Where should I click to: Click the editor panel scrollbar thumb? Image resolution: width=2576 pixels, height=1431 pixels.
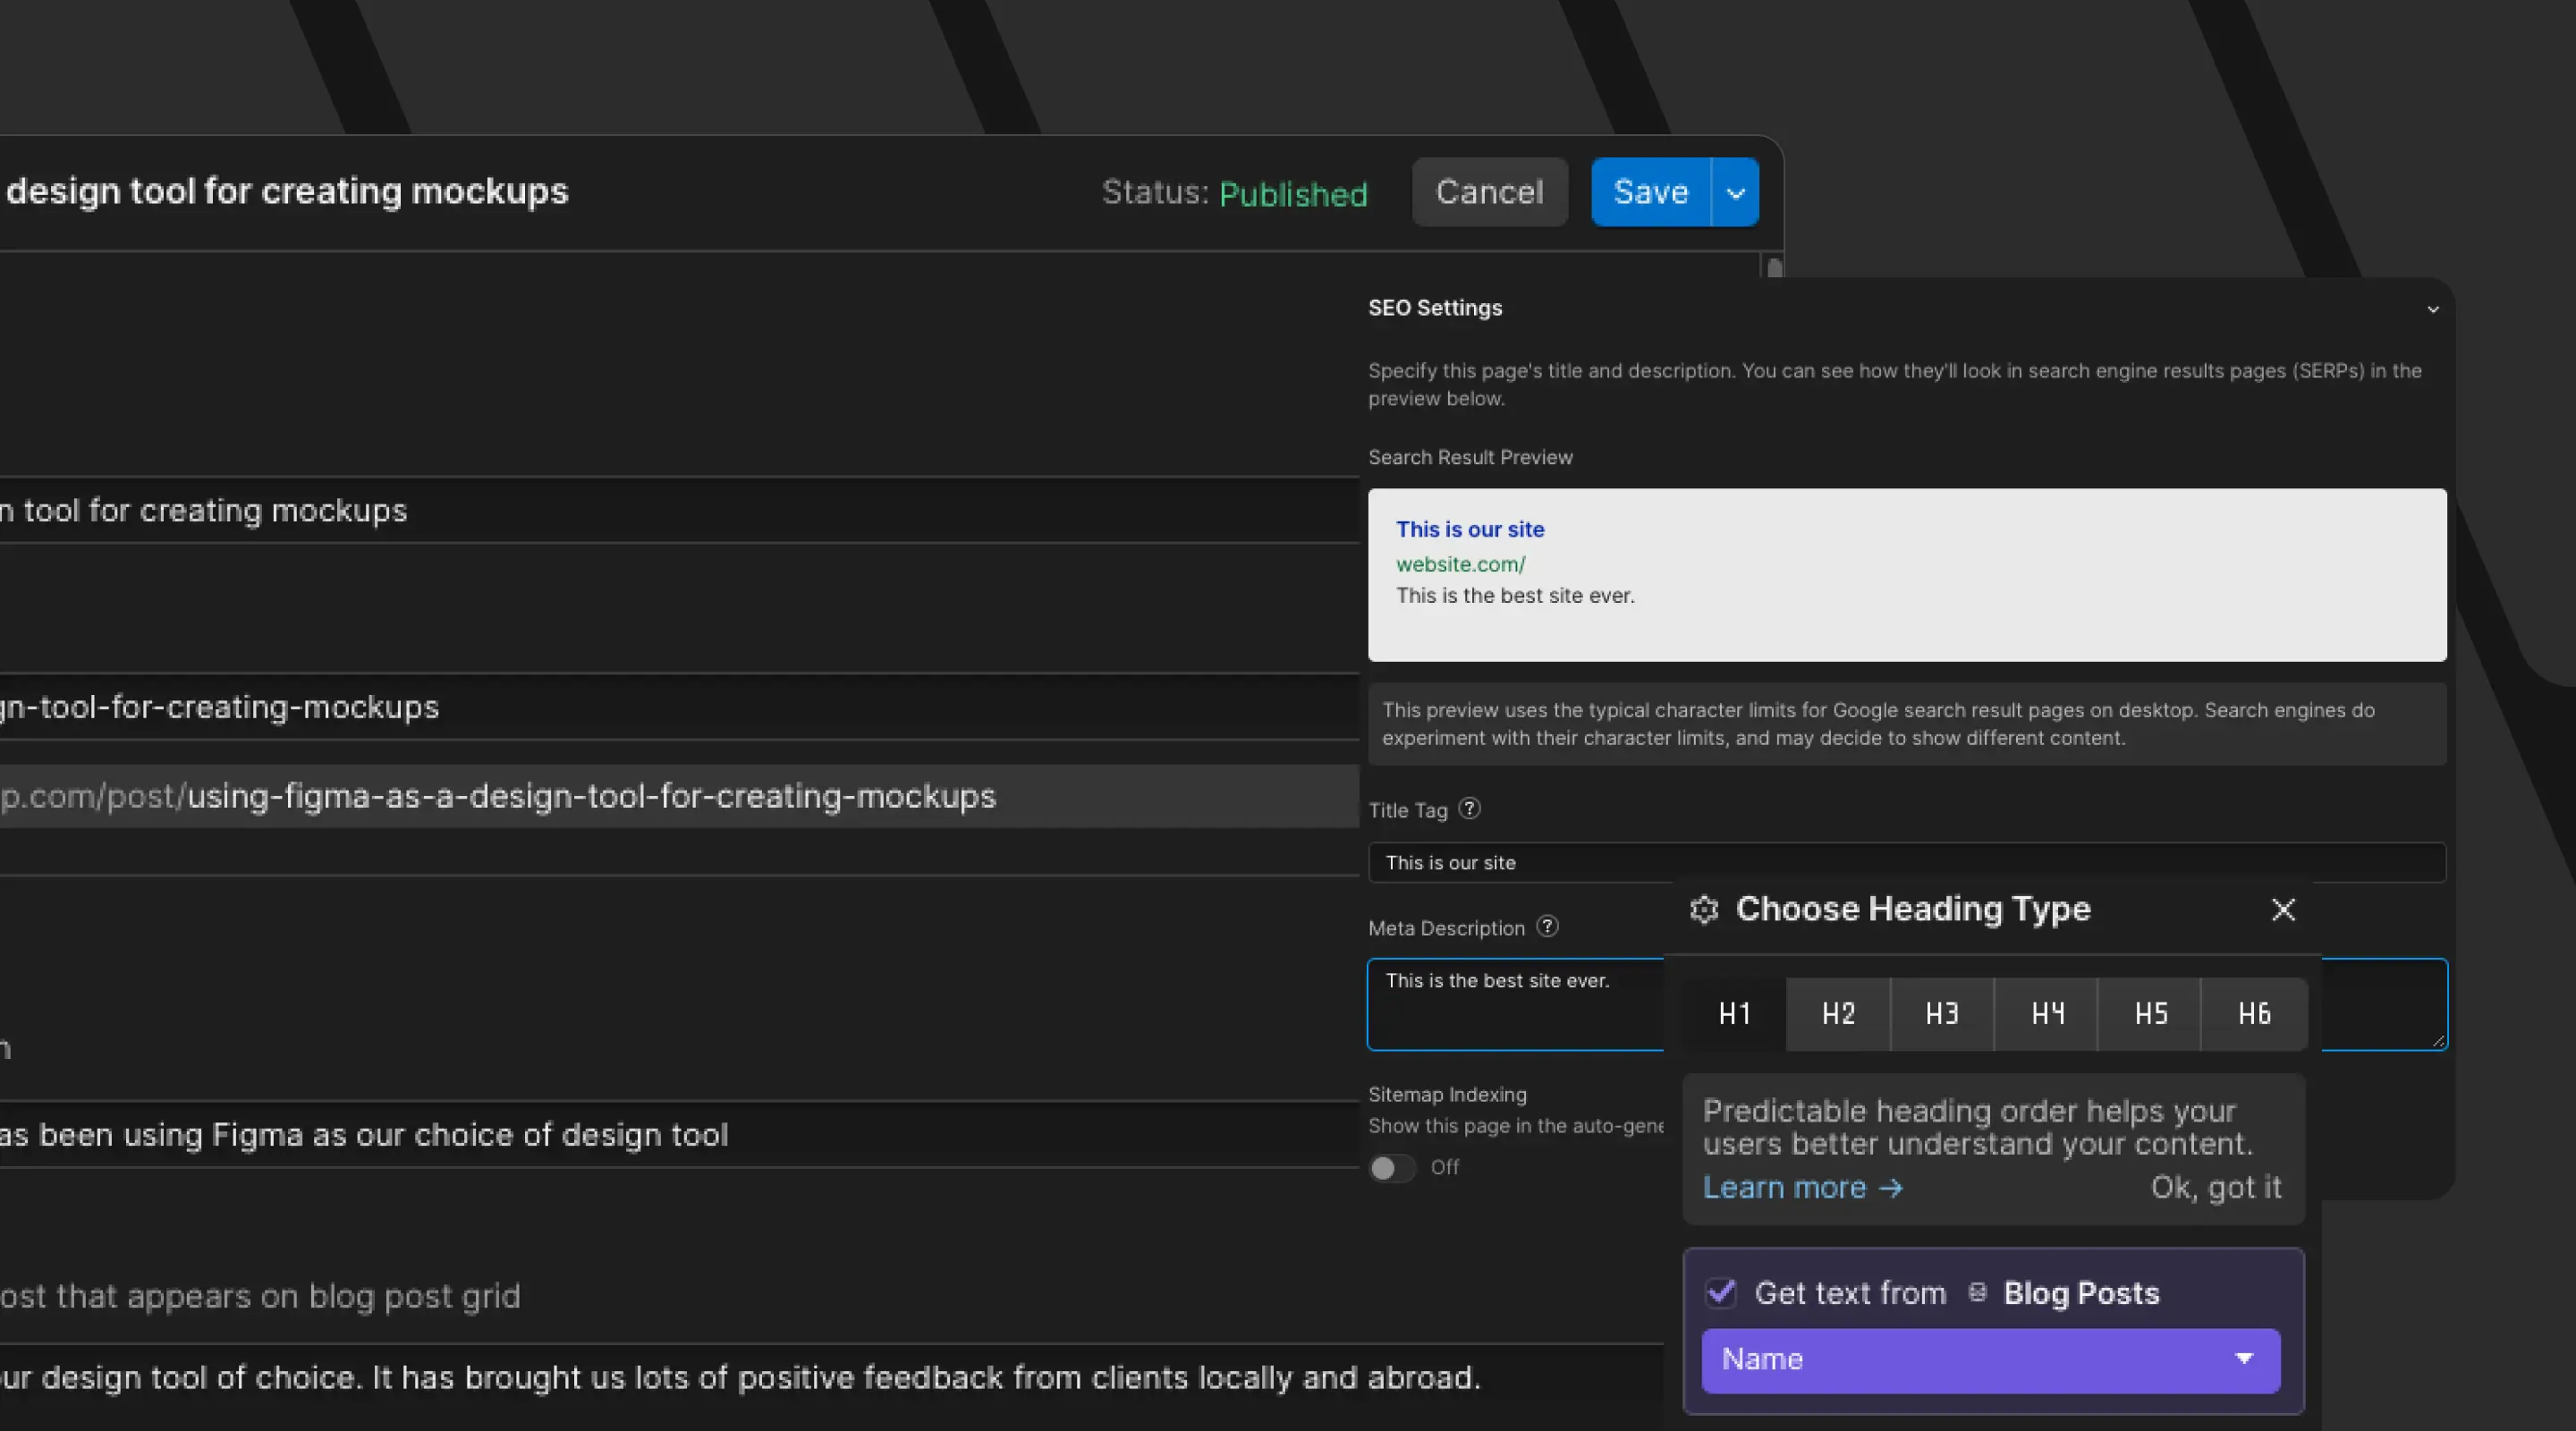coord(1774,268)
